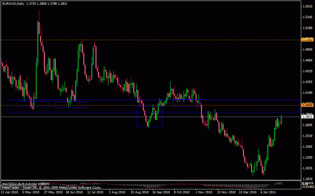This screenshot has height=196, width=315.
Task: Select the 1.3365 price axis label
Action: click(x=308, y=147)
